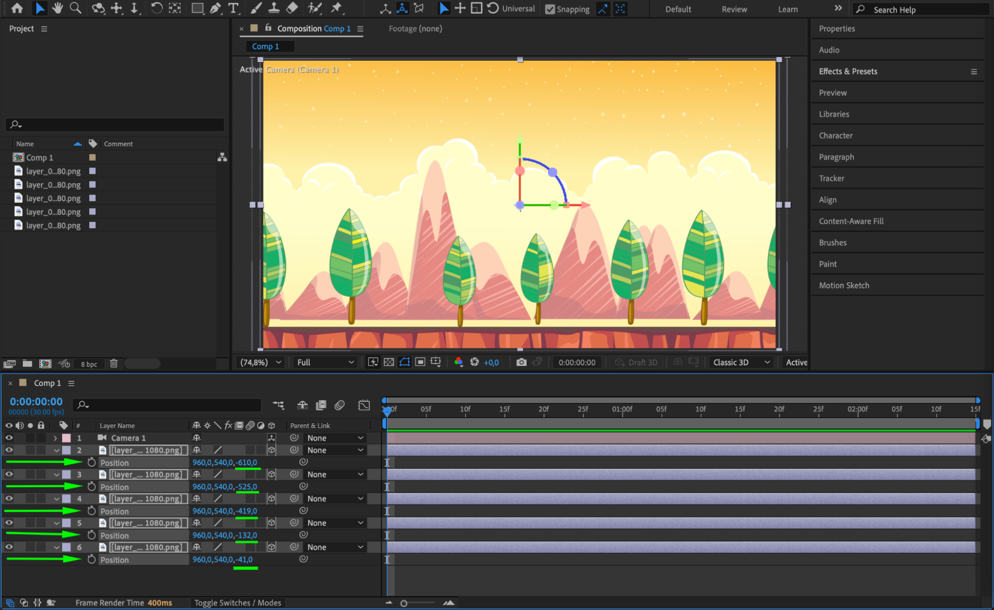
Task: Select the Clone Stamp tool
Action: (x=273, y=8)
